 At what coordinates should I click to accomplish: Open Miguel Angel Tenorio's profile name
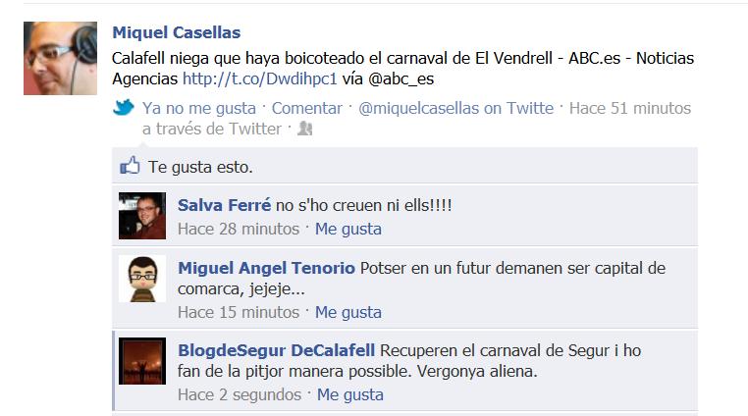tap(266, 268)
